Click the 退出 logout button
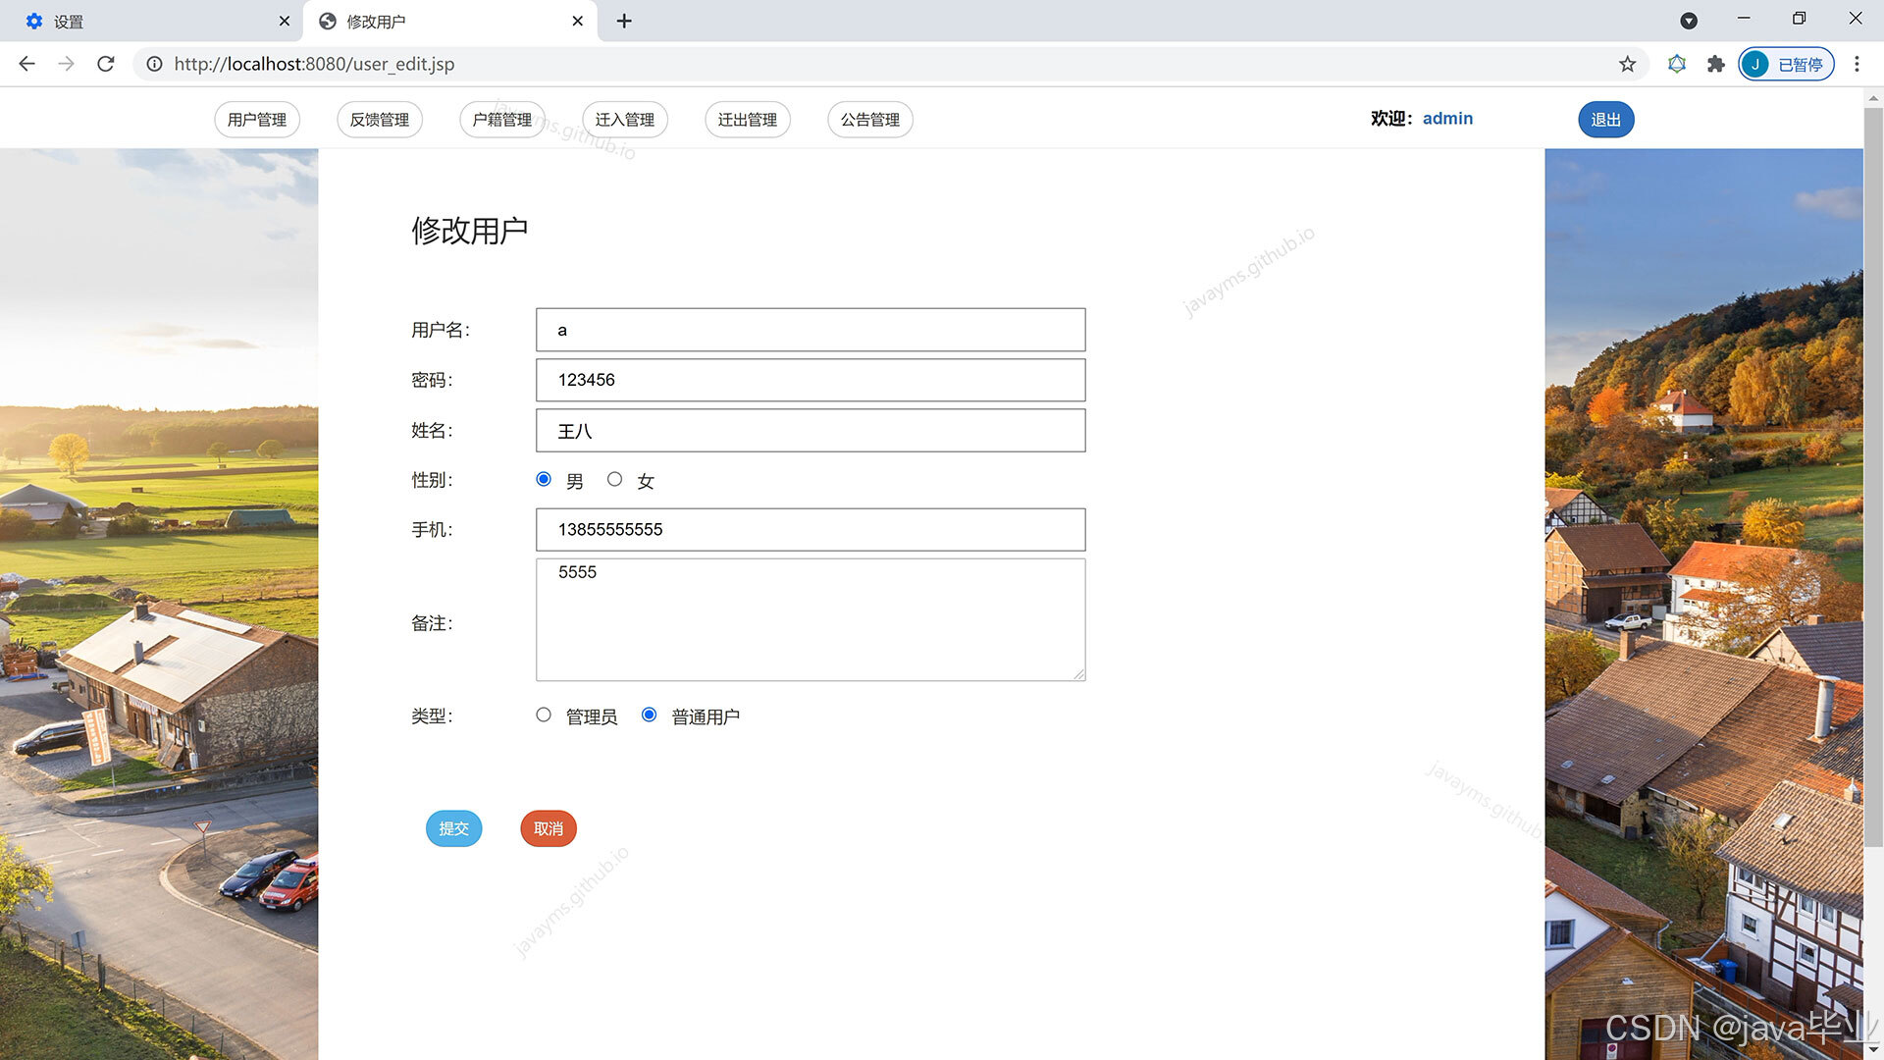1884x1060 pixels. 1606,120
